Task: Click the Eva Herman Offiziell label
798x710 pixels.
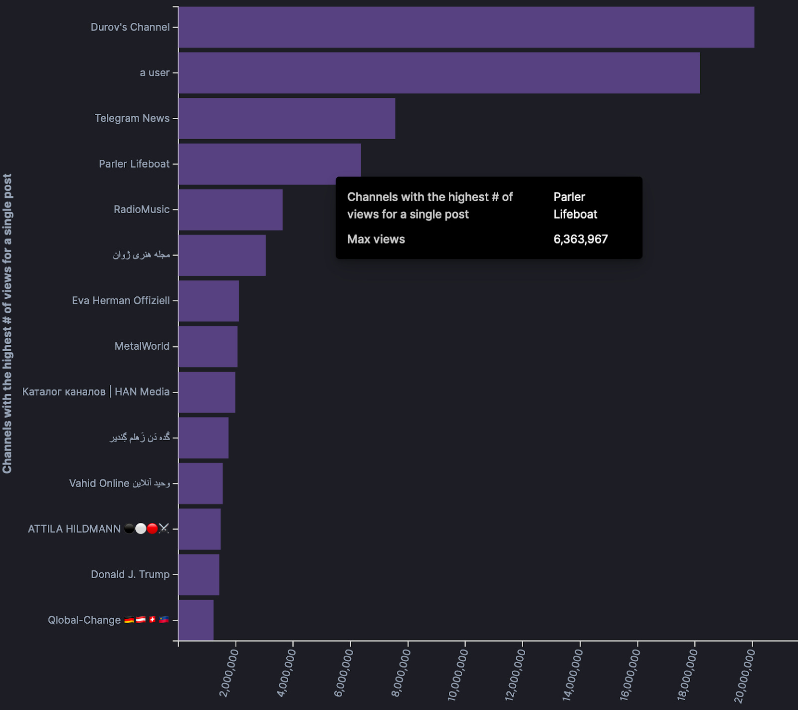Action: click(121, 301)
